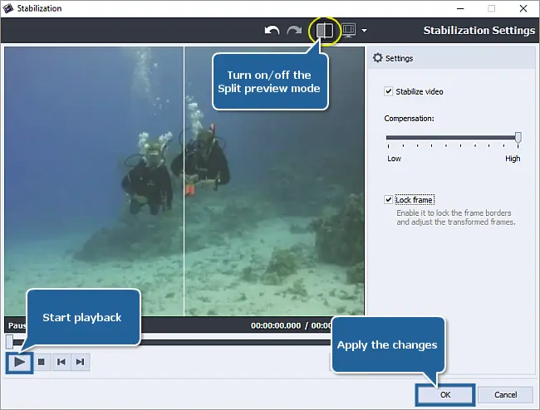Close the Stabilization window
Screen dimensions: 540x410
[521, 8]
